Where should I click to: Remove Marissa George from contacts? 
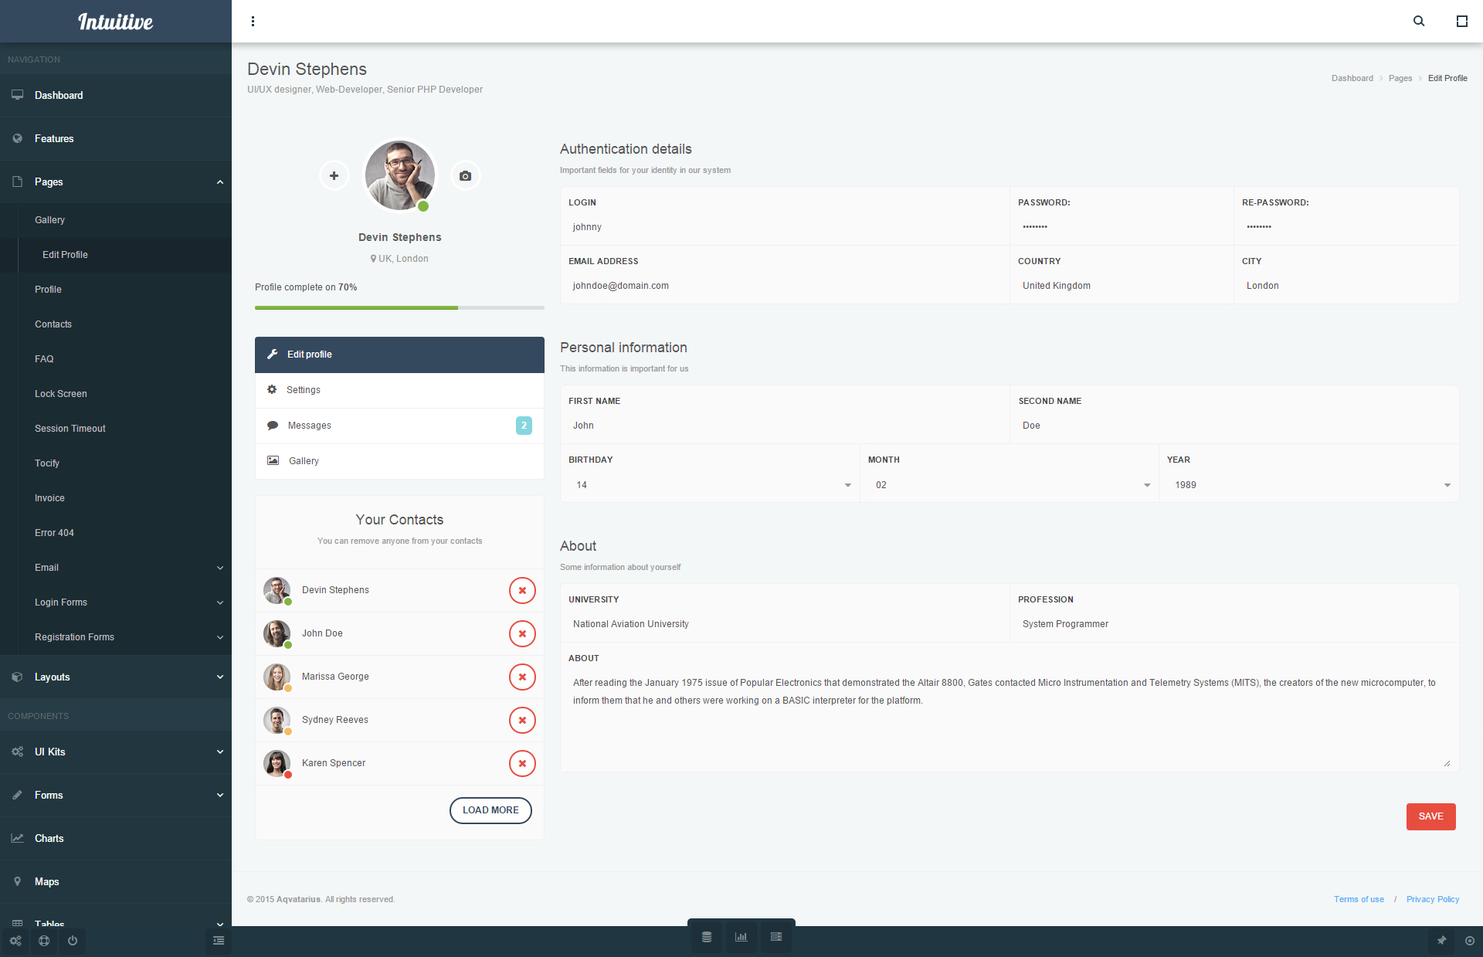522,677
